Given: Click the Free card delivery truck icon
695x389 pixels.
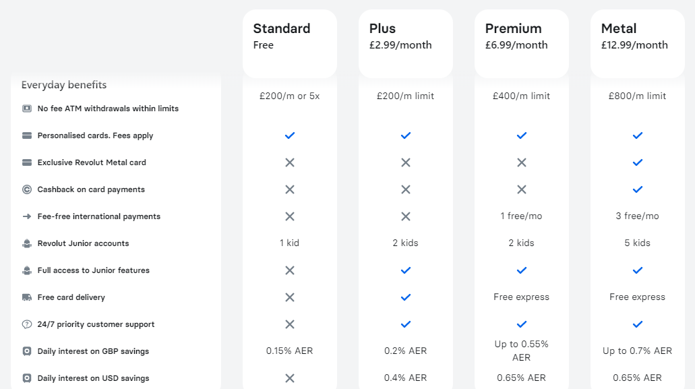Looking at the screenshot, I should tap(27, 297).
